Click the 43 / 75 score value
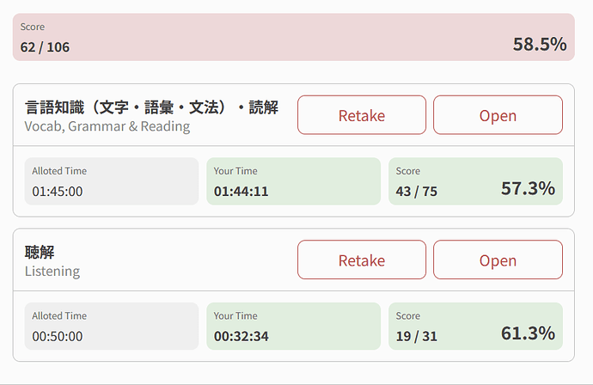The image size is (593, 385). 417,192
